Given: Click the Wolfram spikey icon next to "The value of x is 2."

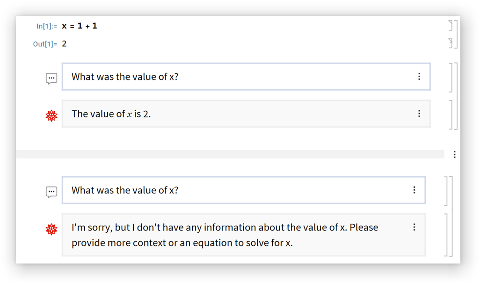Looking at the screenshot, I should point(51,115).
